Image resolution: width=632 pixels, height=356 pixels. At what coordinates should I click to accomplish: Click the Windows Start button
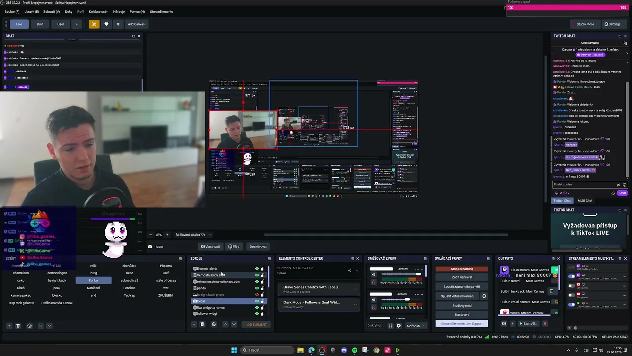[x=234, y=350]
